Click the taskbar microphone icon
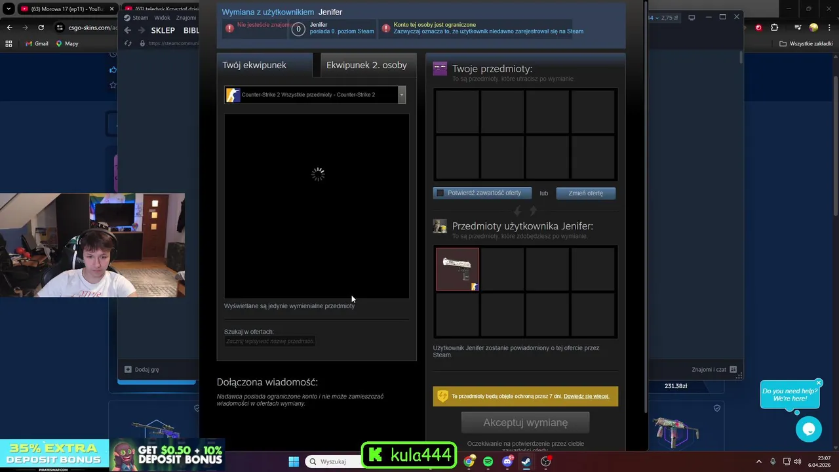 click(x=773, y=462)
